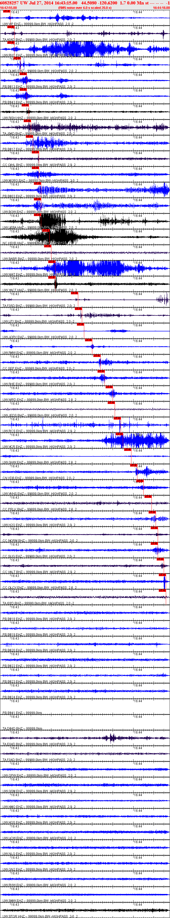Select the "UW WRD EHZ" station label
The image size is (170, 918).
[x=13, y=400]
